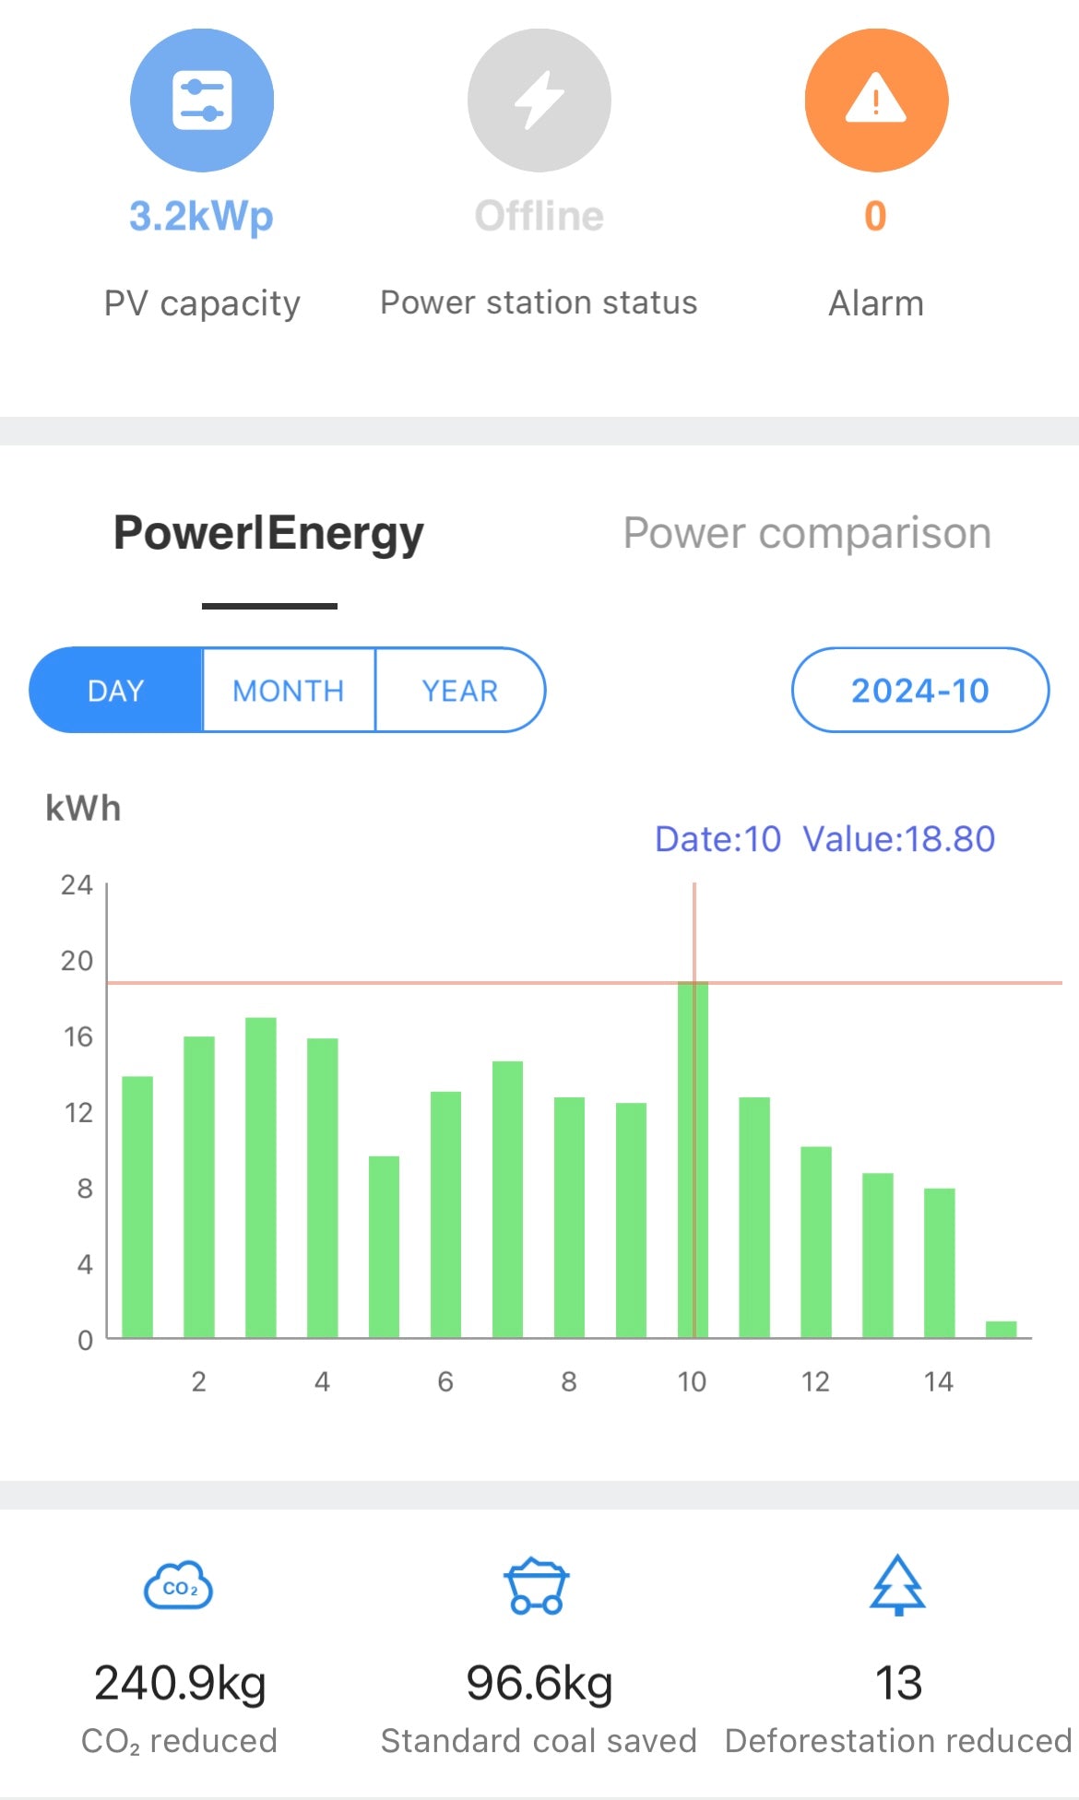This screenshot has width=1079, height=1800.
Task: Switch to Power comparison tab
Action: click(x=807, y=533)
